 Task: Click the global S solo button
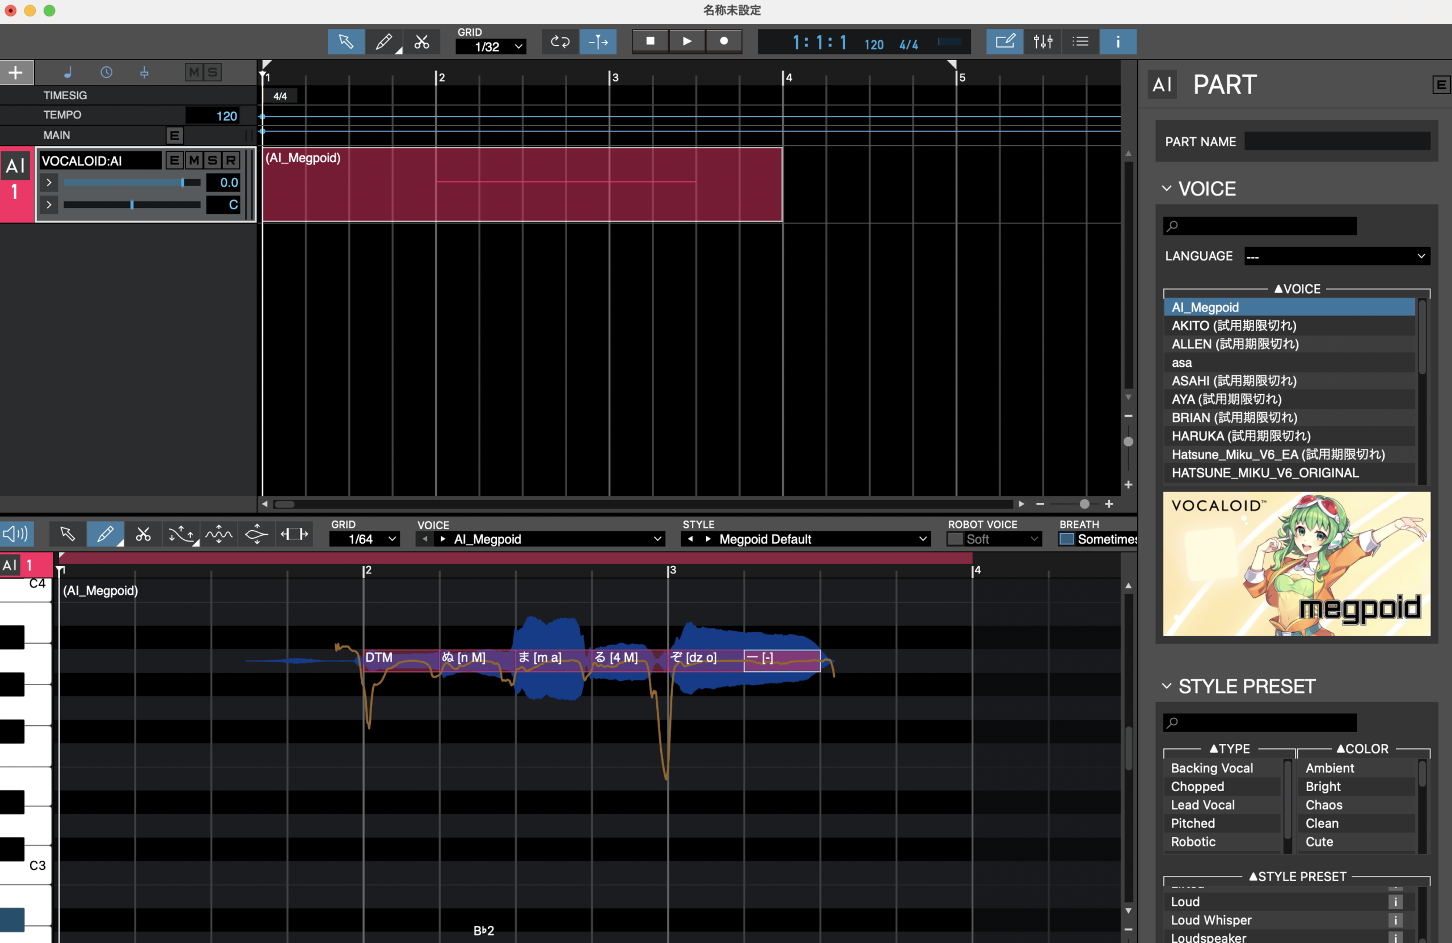point(212,73)
